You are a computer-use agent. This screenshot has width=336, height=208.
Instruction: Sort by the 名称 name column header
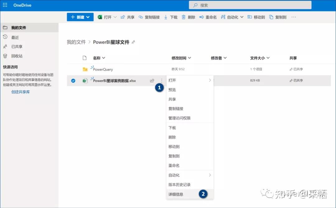pos(99,58)
